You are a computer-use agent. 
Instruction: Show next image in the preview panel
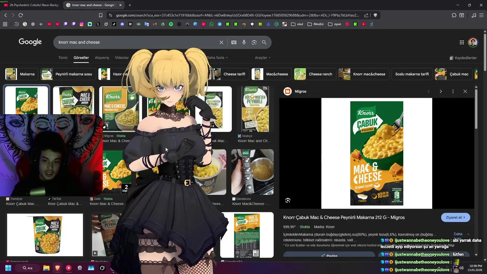441,91
